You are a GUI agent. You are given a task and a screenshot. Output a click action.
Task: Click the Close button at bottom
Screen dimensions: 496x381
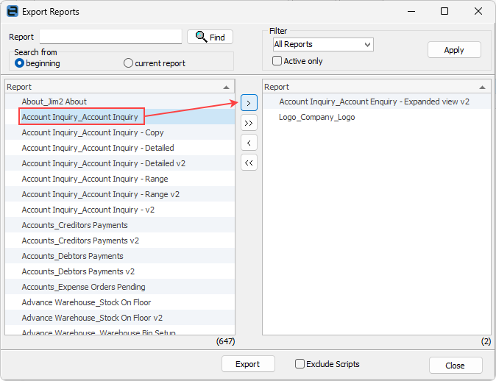tap(456, 366)
